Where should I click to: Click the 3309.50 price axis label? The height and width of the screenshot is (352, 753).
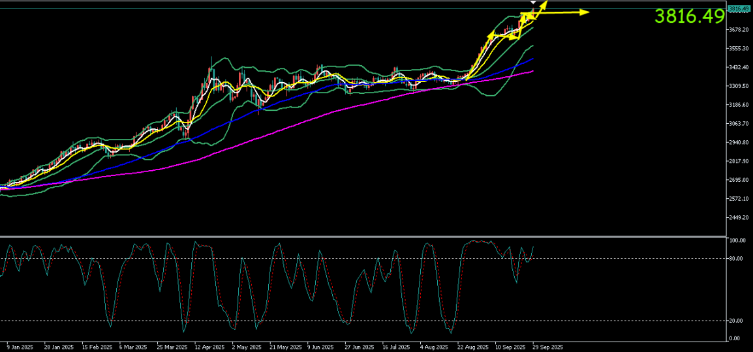(x=739, y=86)
